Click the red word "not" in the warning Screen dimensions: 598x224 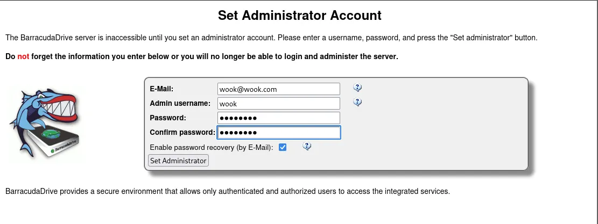pyautogui.click(x=23, y=56)
